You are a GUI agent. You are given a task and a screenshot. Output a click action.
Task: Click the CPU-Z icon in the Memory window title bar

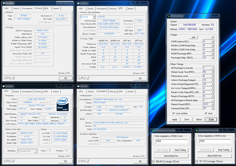pyautogui.click(x=4, y=3)
